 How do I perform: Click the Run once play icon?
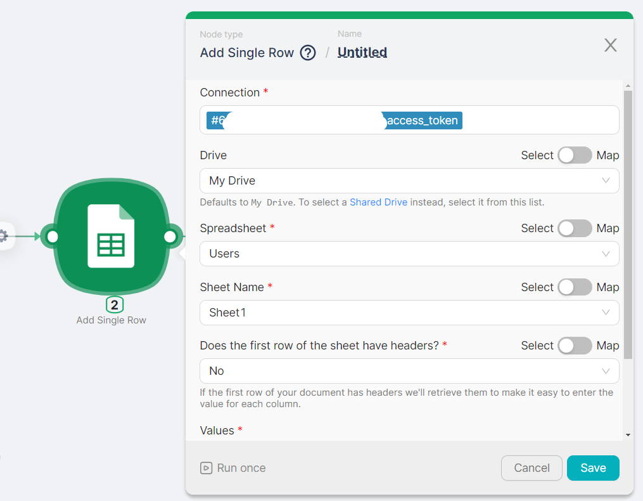[206, 468]
